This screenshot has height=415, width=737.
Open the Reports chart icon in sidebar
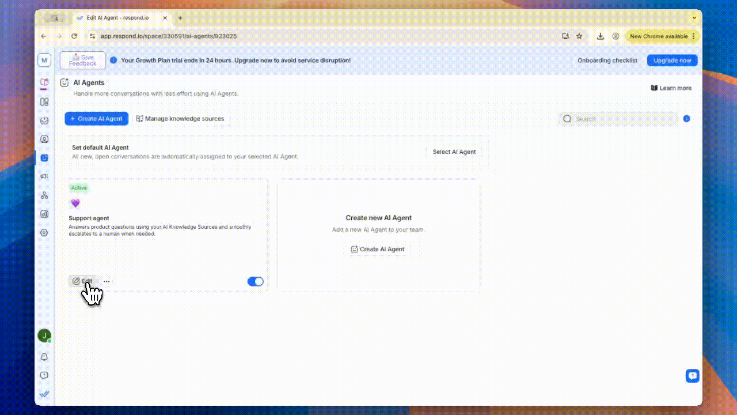[x=44, y=214]
